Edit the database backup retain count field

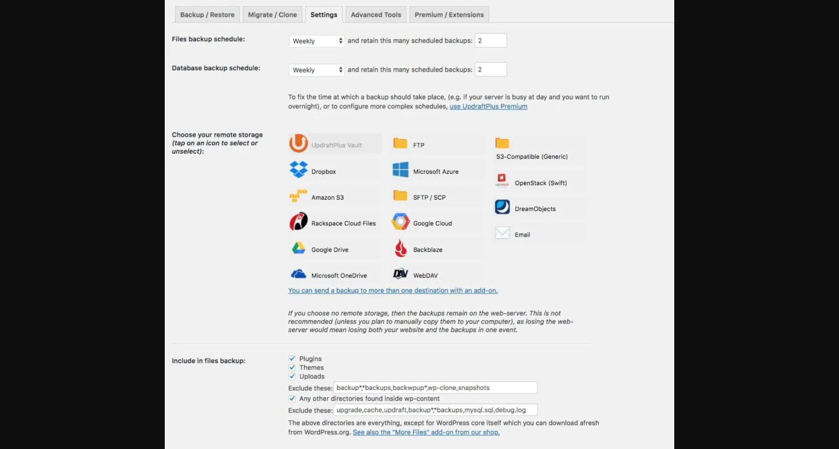491,69
